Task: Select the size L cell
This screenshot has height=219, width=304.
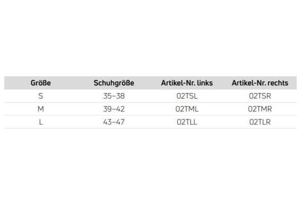Action: (41, 122)
